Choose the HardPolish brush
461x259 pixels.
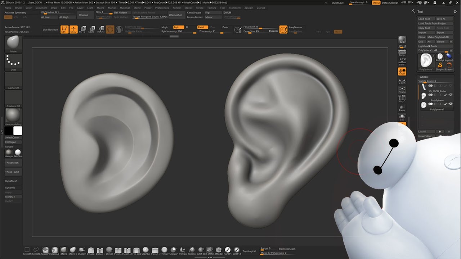tap(228, 251)
